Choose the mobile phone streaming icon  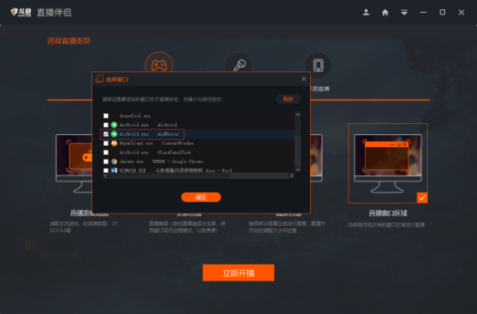pyautogui.click(x=319, y=65)
